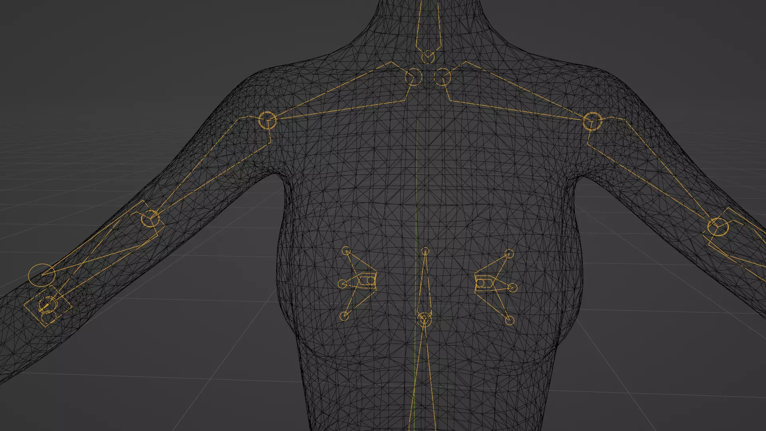Click the left shoulder joint circle
The width and height of the screenshot is (766, 431).
coord(267,121)
